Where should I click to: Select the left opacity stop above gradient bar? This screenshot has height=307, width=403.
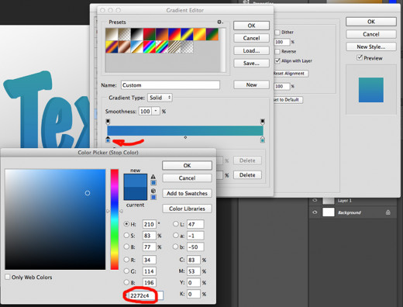tap(108, 122)
